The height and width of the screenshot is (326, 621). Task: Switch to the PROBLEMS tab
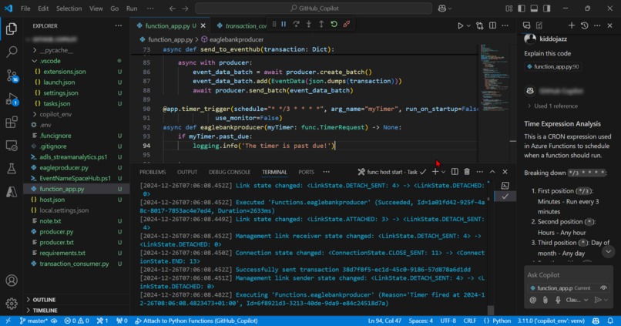click(153, 172)
